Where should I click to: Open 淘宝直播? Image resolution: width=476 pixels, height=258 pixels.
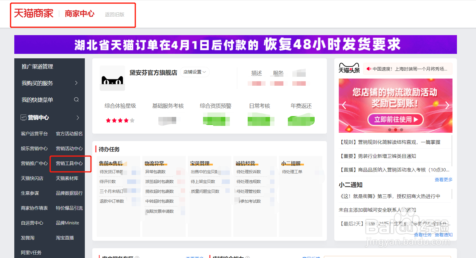[x=65, y=238]
